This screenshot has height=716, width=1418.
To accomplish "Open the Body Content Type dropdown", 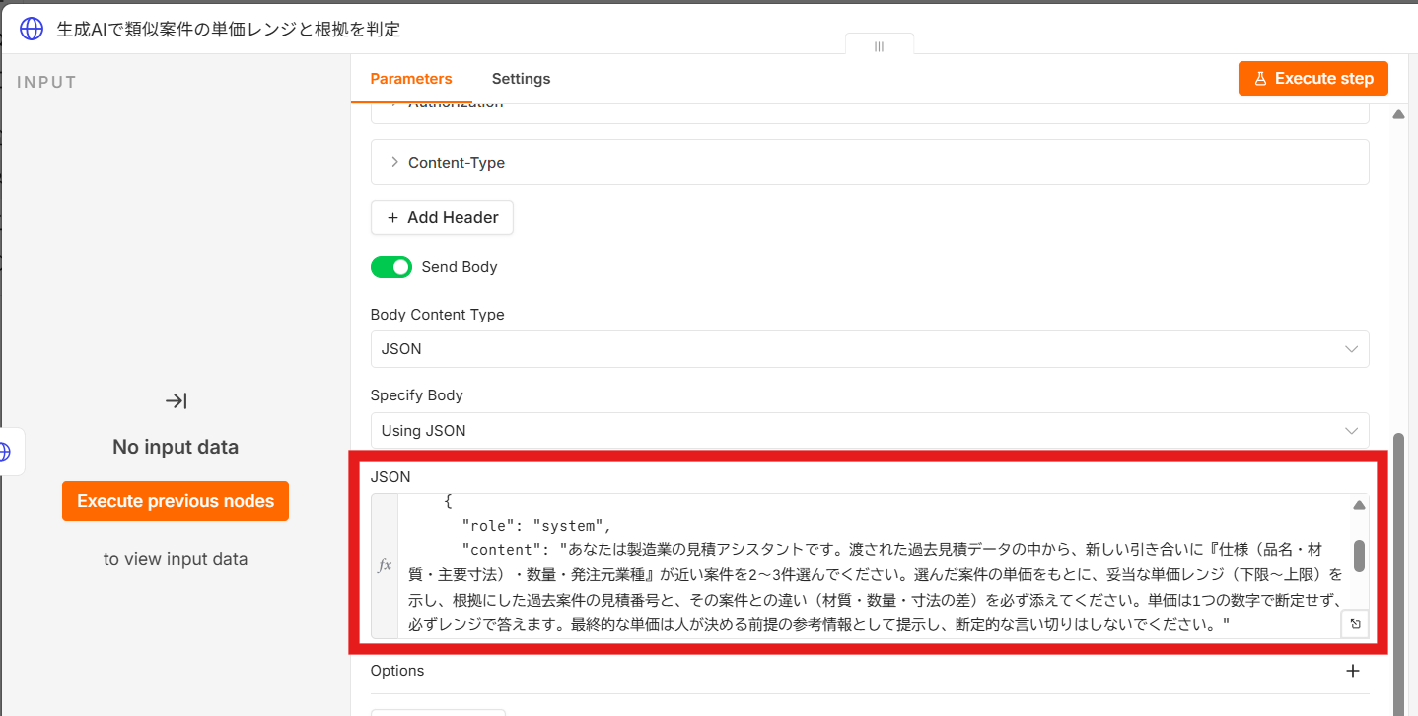I will [870, 349].
